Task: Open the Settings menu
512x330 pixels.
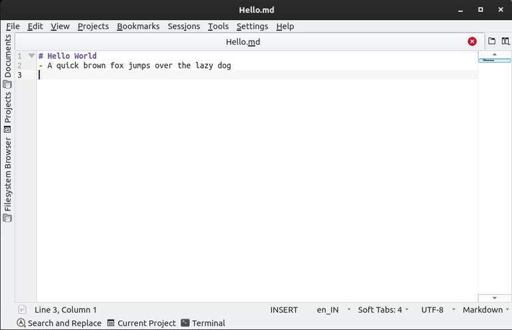Action: (x=252, y=26)
